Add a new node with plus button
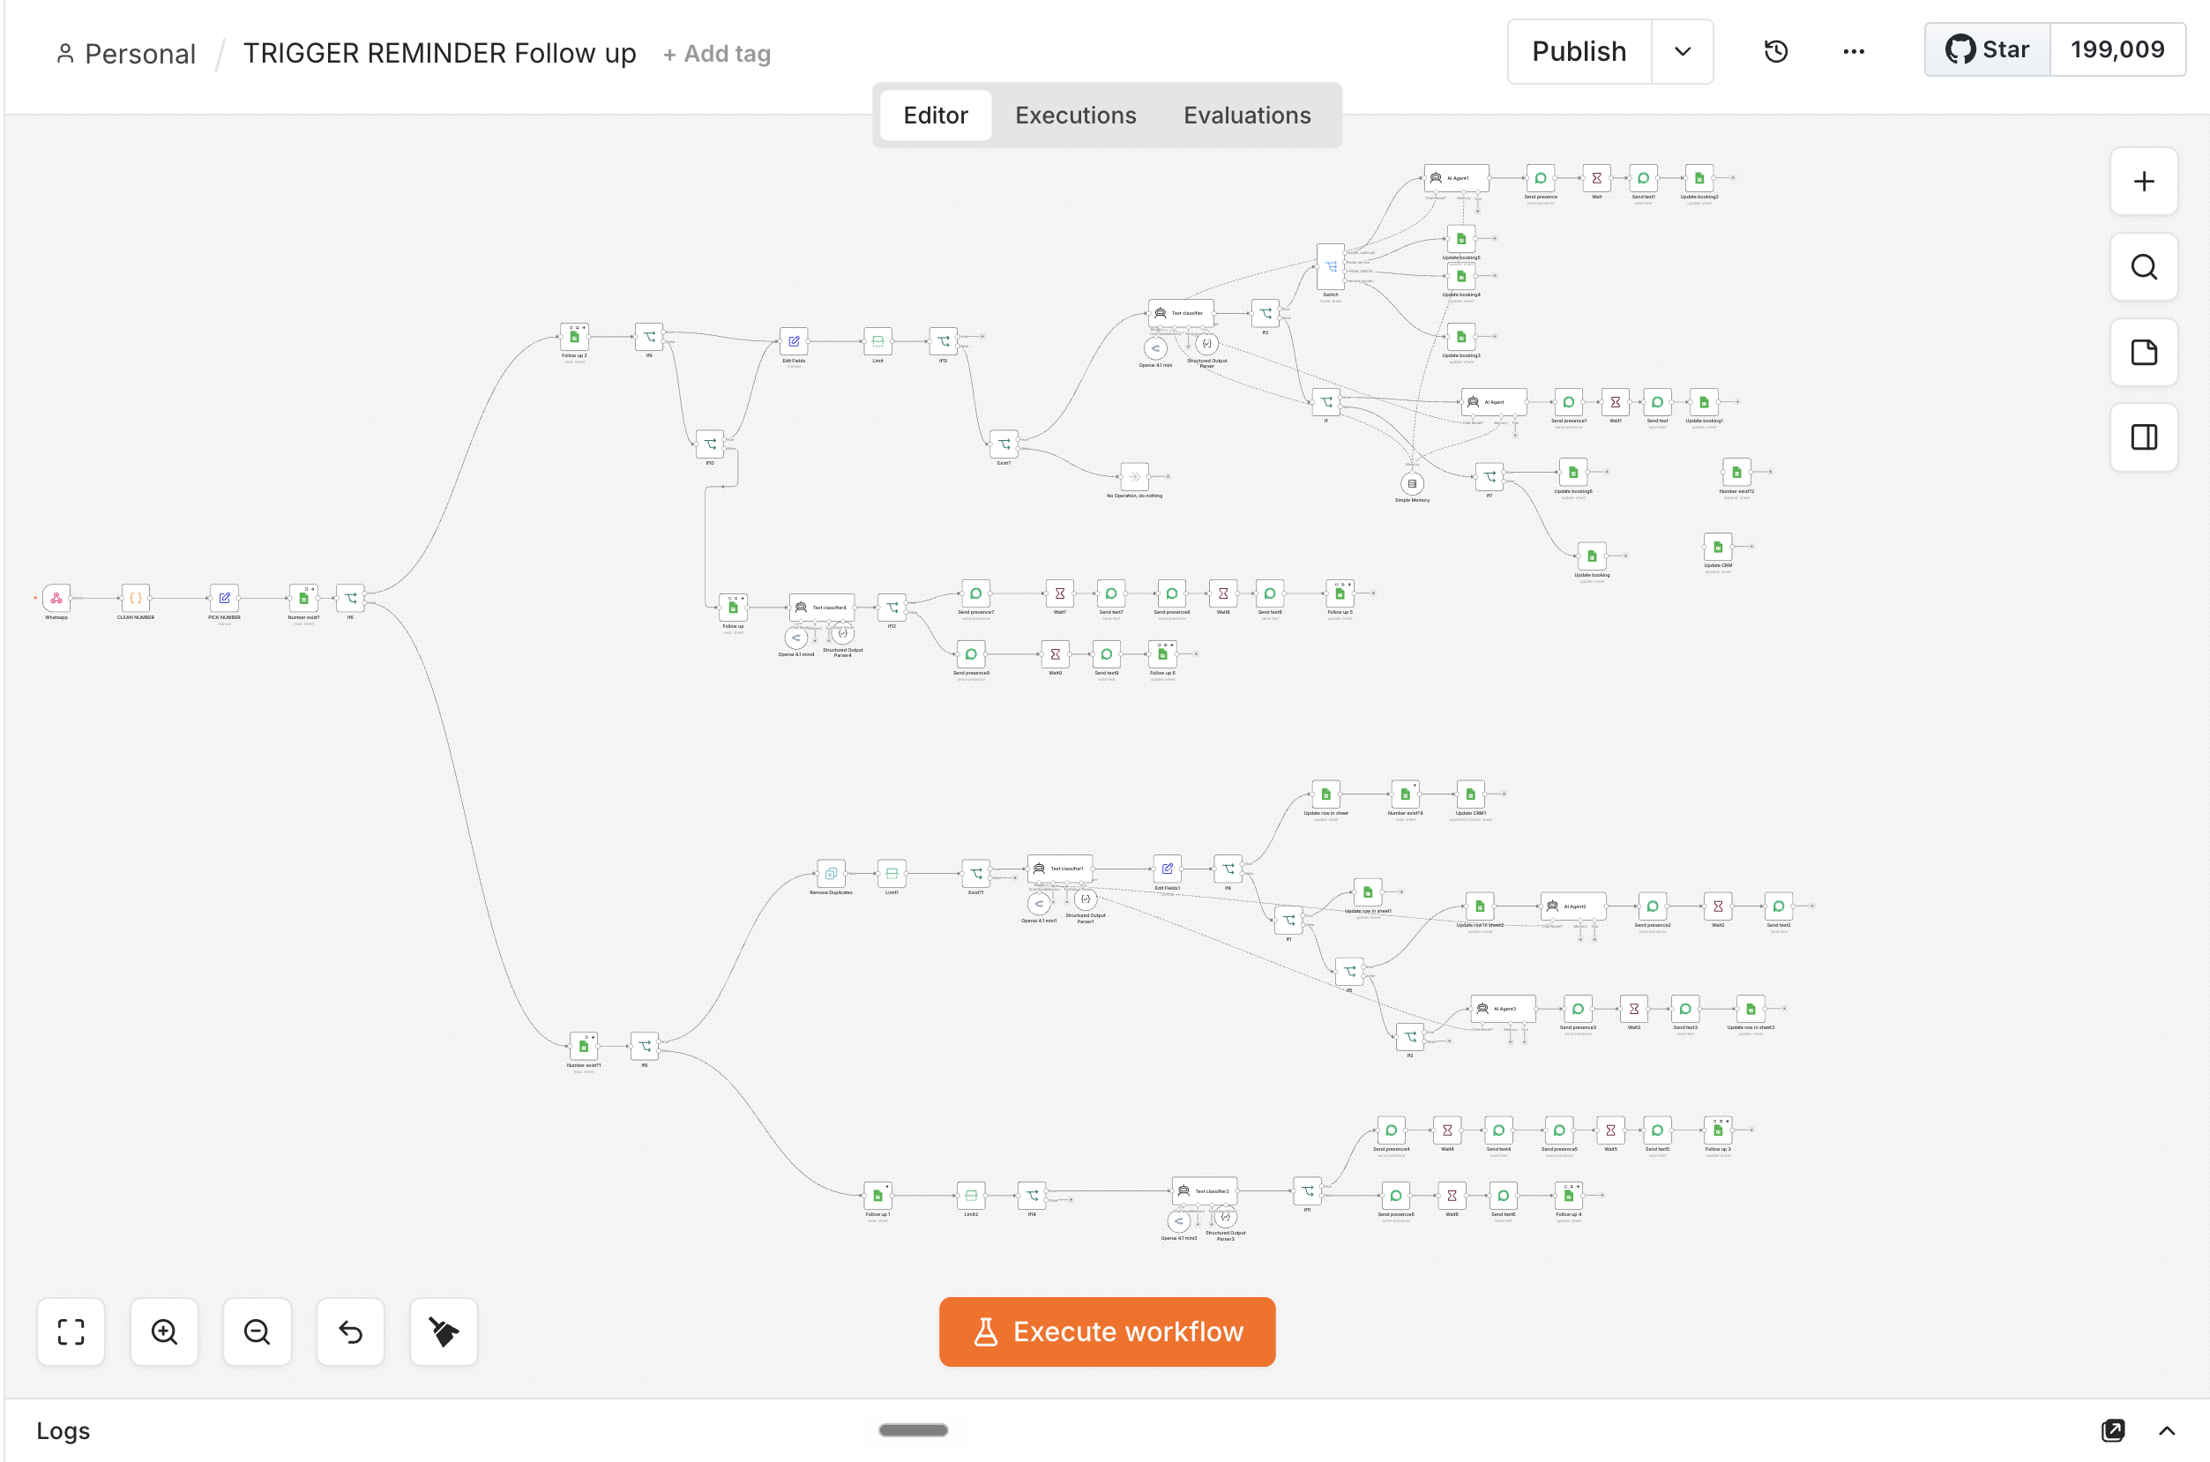Viewport: 2210px width, 1462px height. [x=2144, y=181]
